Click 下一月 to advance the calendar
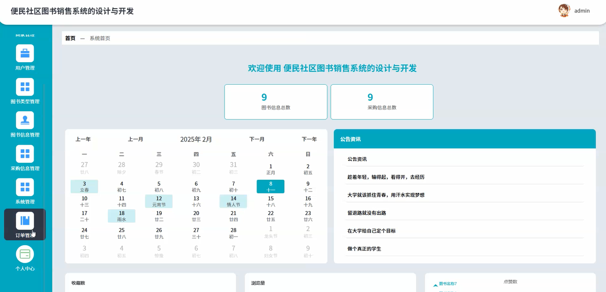This screenshot has width=606, height=292. [x=257, y=139]
